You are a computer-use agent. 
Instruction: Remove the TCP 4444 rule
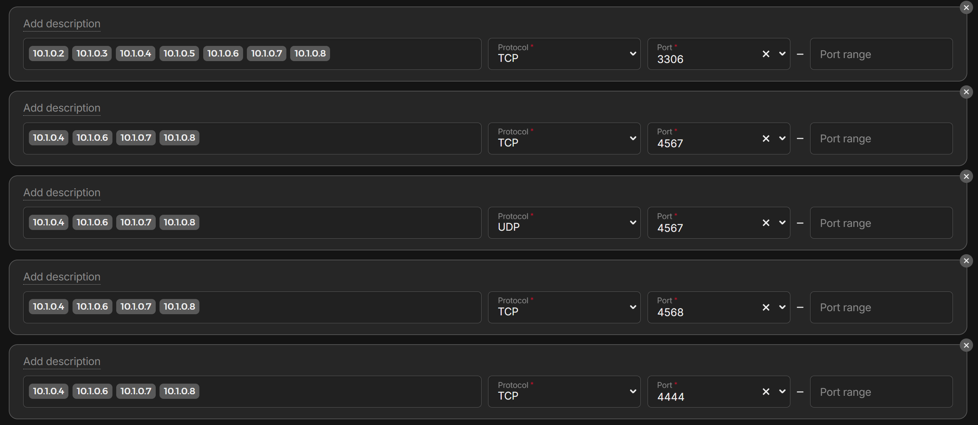(966, 345)
